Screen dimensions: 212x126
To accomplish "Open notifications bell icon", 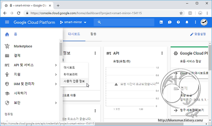I will coord(187,22).
